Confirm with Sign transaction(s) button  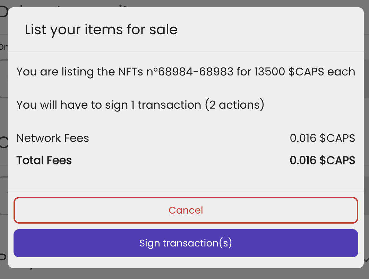point(186,243)
